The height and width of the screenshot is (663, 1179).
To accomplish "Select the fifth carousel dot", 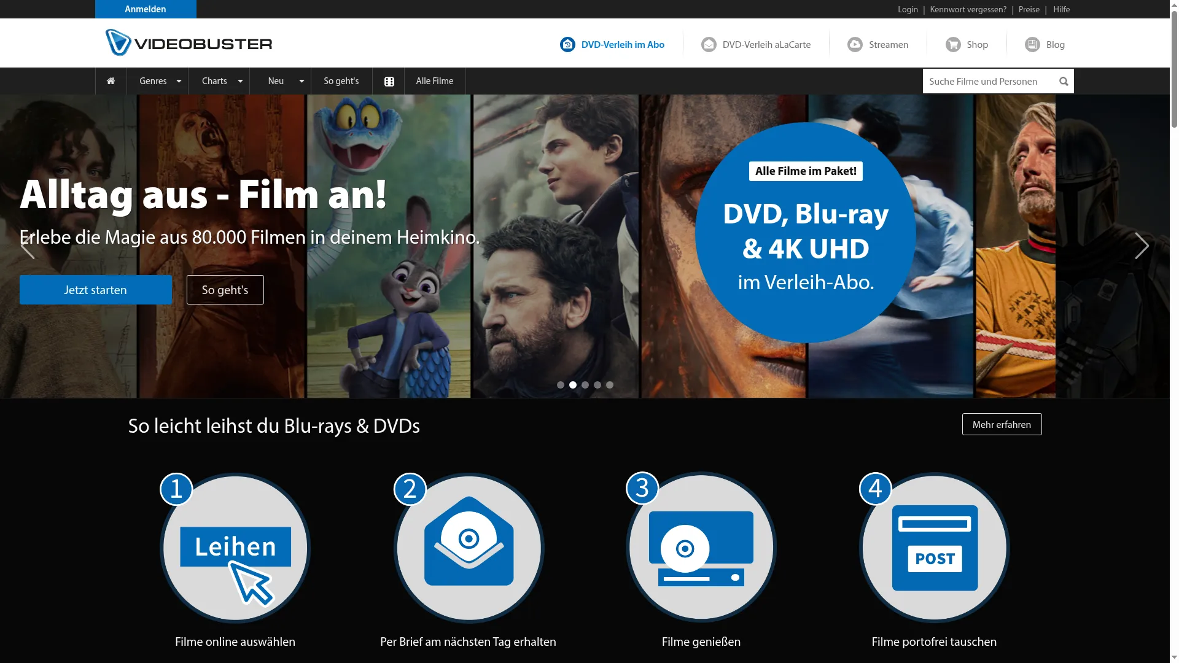I will pyautogui.click(x=610, y=385).
